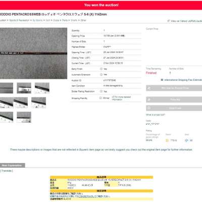202x202 pixels.
Task: Click the Opening Price value in yen
Action: click(x=114, y=36)
